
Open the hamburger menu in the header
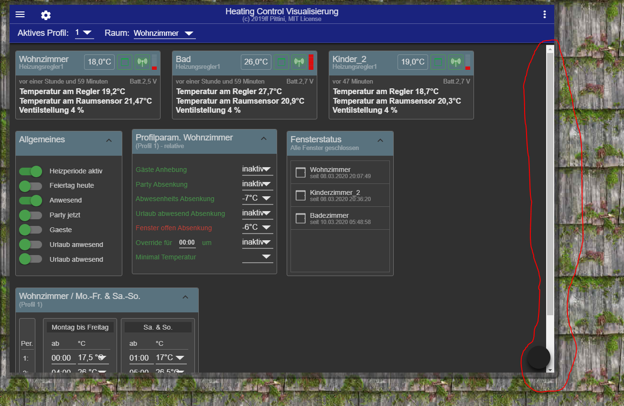[20, 14]
